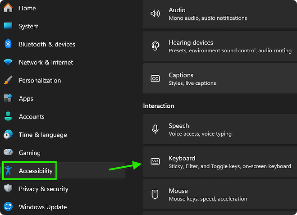Click the Interaction section heading
This screenshot has width=297, height=215.
pos(159,106)
